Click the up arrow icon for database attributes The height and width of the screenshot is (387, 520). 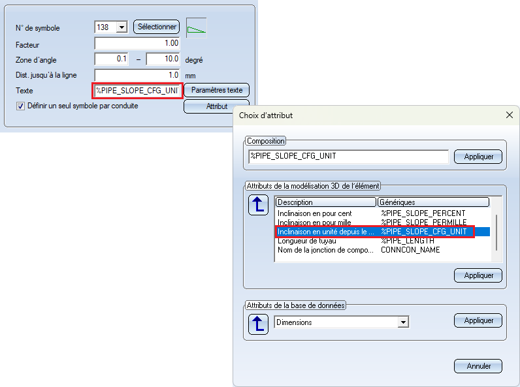258,324
